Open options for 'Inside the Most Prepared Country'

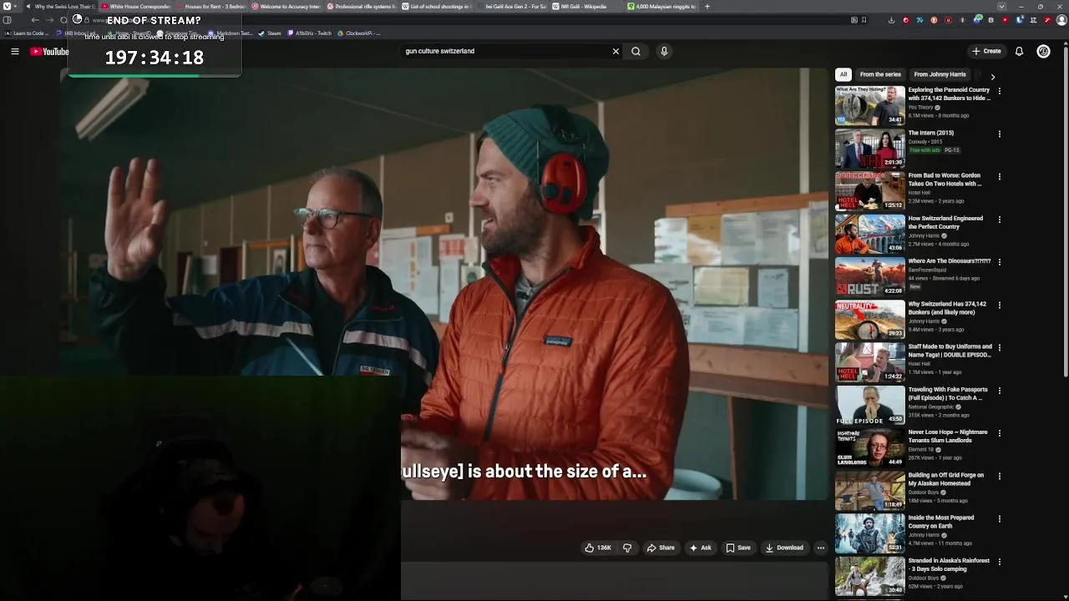pyautogui.click(x=999, y=518)
